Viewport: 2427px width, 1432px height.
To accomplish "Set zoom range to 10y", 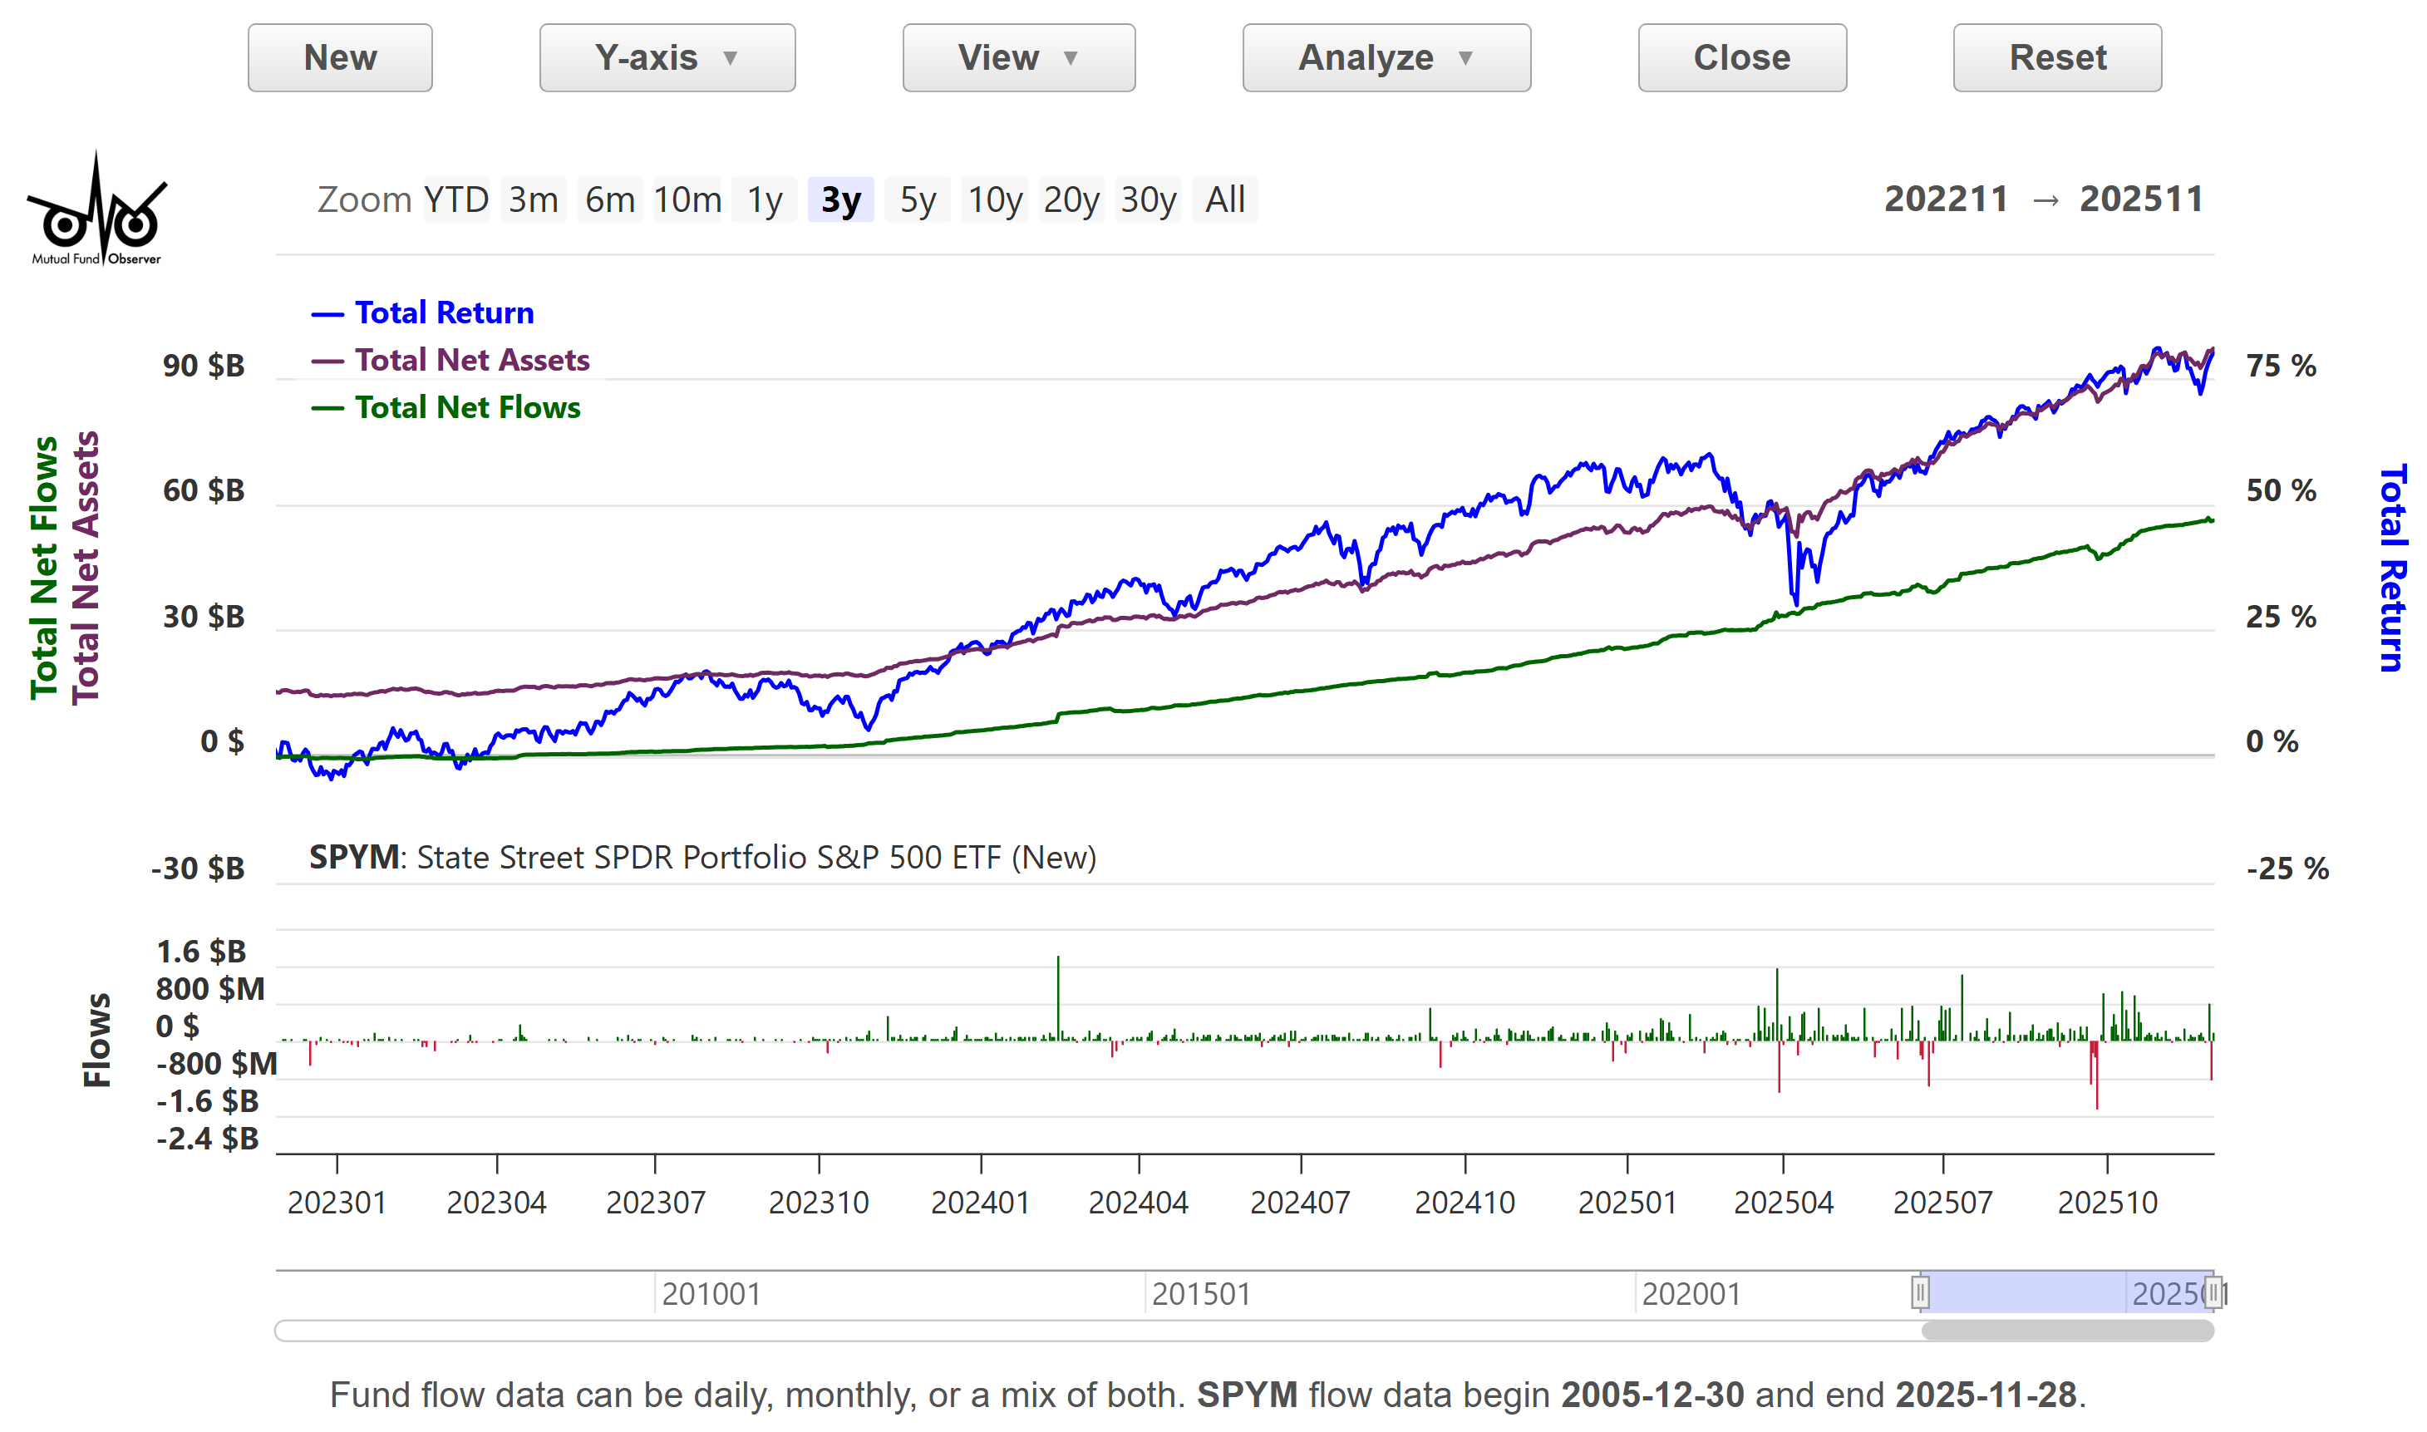I will click(x=994, y=199).
